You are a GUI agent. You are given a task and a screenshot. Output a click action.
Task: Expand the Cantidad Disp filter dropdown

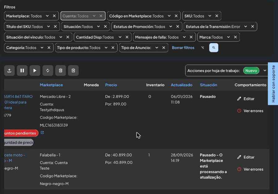coord(120,37)
